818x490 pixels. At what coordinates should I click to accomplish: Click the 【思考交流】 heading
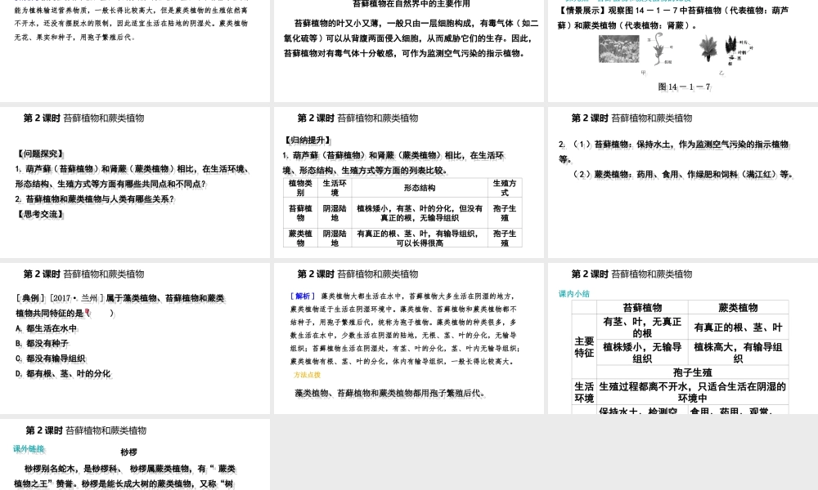click(x=40, y=214)
